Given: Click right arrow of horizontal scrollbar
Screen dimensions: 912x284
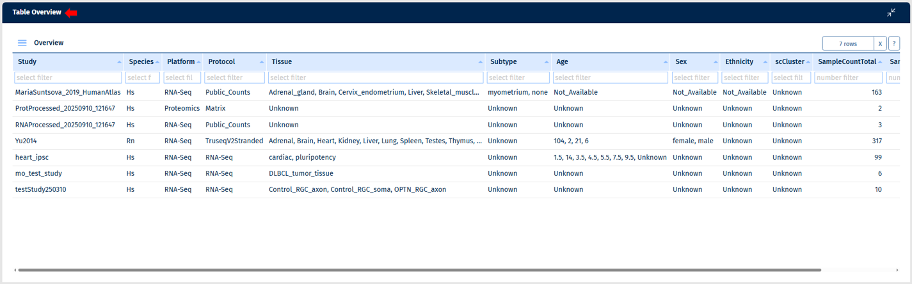Looking at the screenshot, I should 897,270.
